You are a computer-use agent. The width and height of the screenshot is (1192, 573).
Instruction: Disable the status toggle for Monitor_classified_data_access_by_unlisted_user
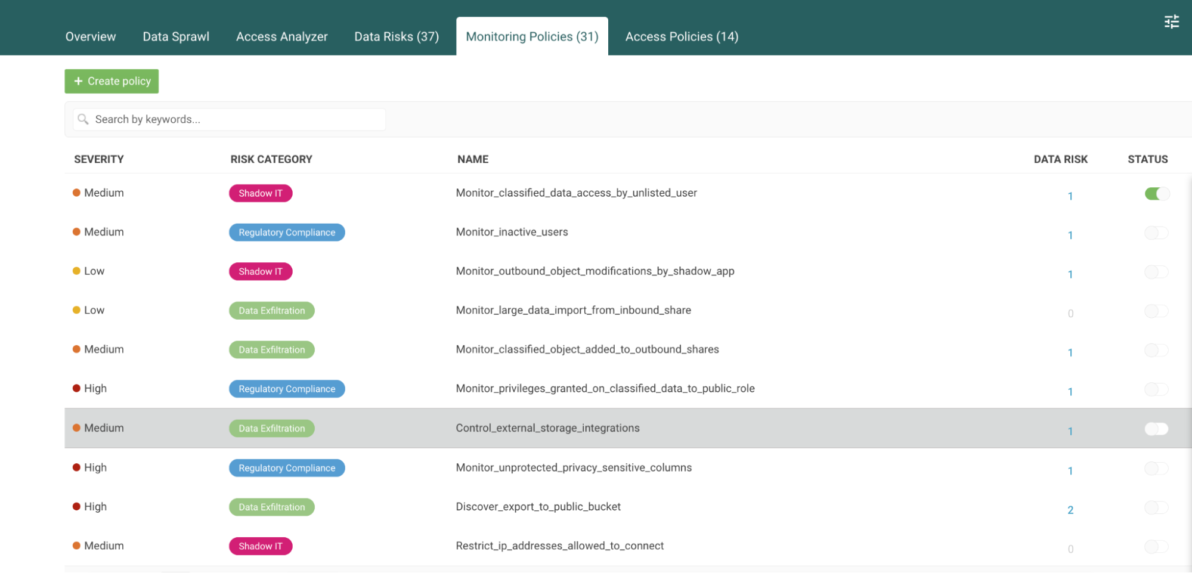(1156, 194)
